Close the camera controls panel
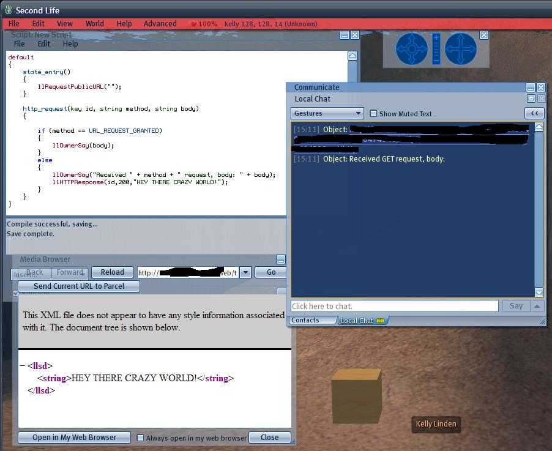 coord(484,35)
